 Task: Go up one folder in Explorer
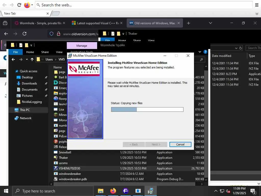click(x=32, y=59)
